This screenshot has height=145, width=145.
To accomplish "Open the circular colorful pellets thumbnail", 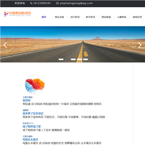I will coord(35,85).
